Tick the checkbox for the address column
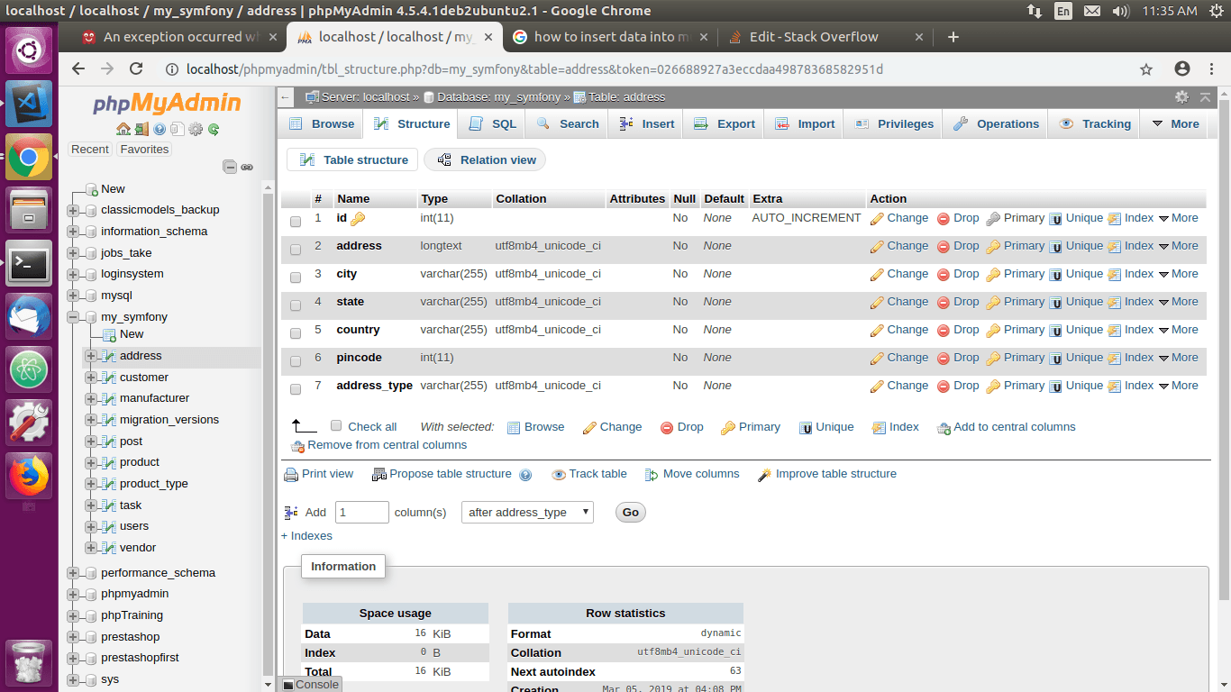This screenshot has height=692, width=1231. [296, 250]
